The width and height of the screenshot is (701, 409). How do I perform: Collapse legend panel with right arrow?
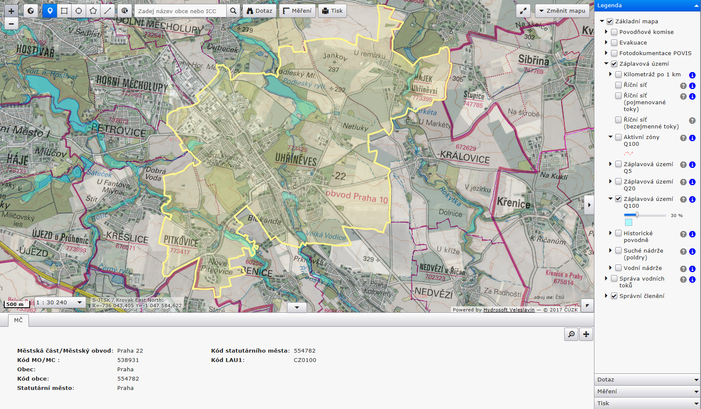point(589,205)
